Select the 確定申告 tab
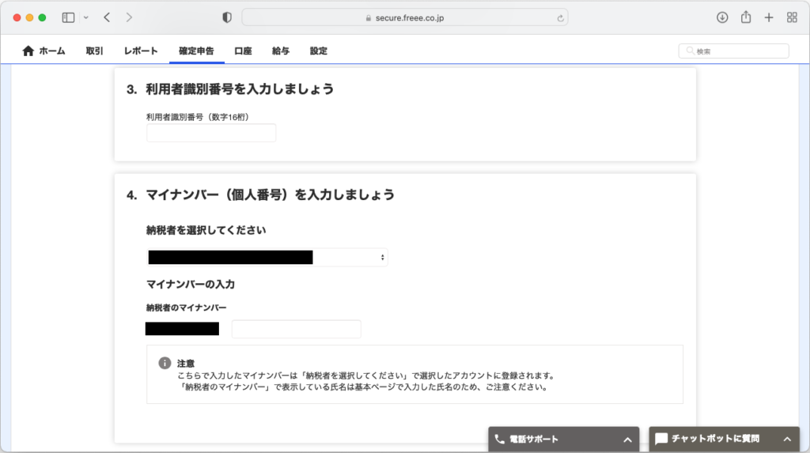Image resolution: width=810 pixels, height=453 pixels. coord(196,51)
